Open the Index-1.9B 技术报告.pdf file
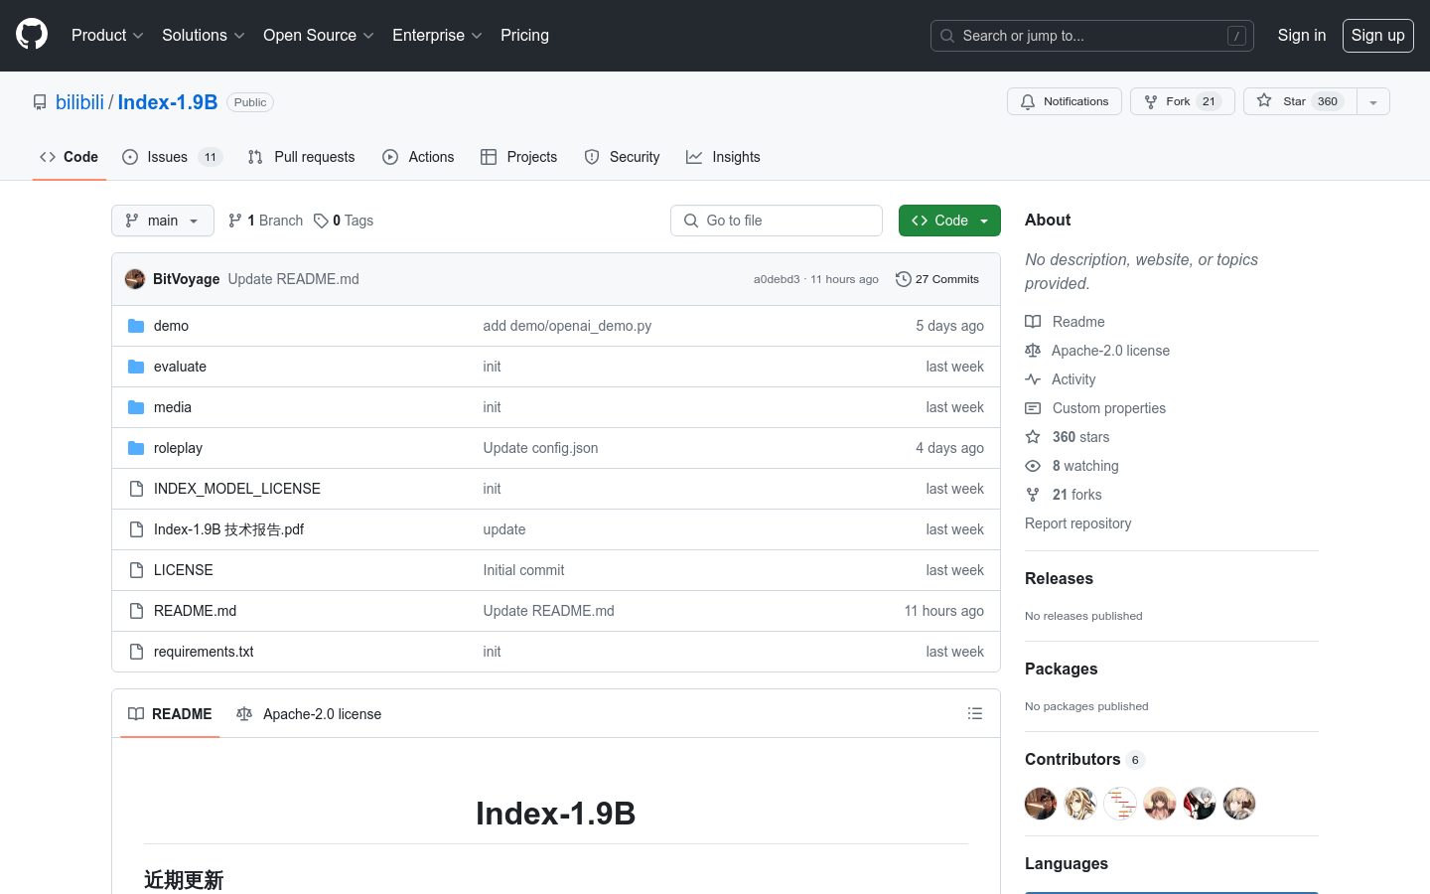1430x894 pixels. [228, 529]
